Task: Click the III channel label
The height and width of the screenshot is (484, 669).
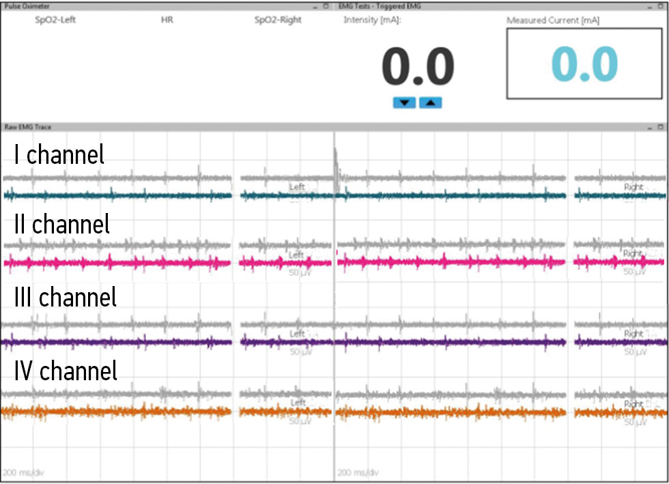Action: [66, 297]
